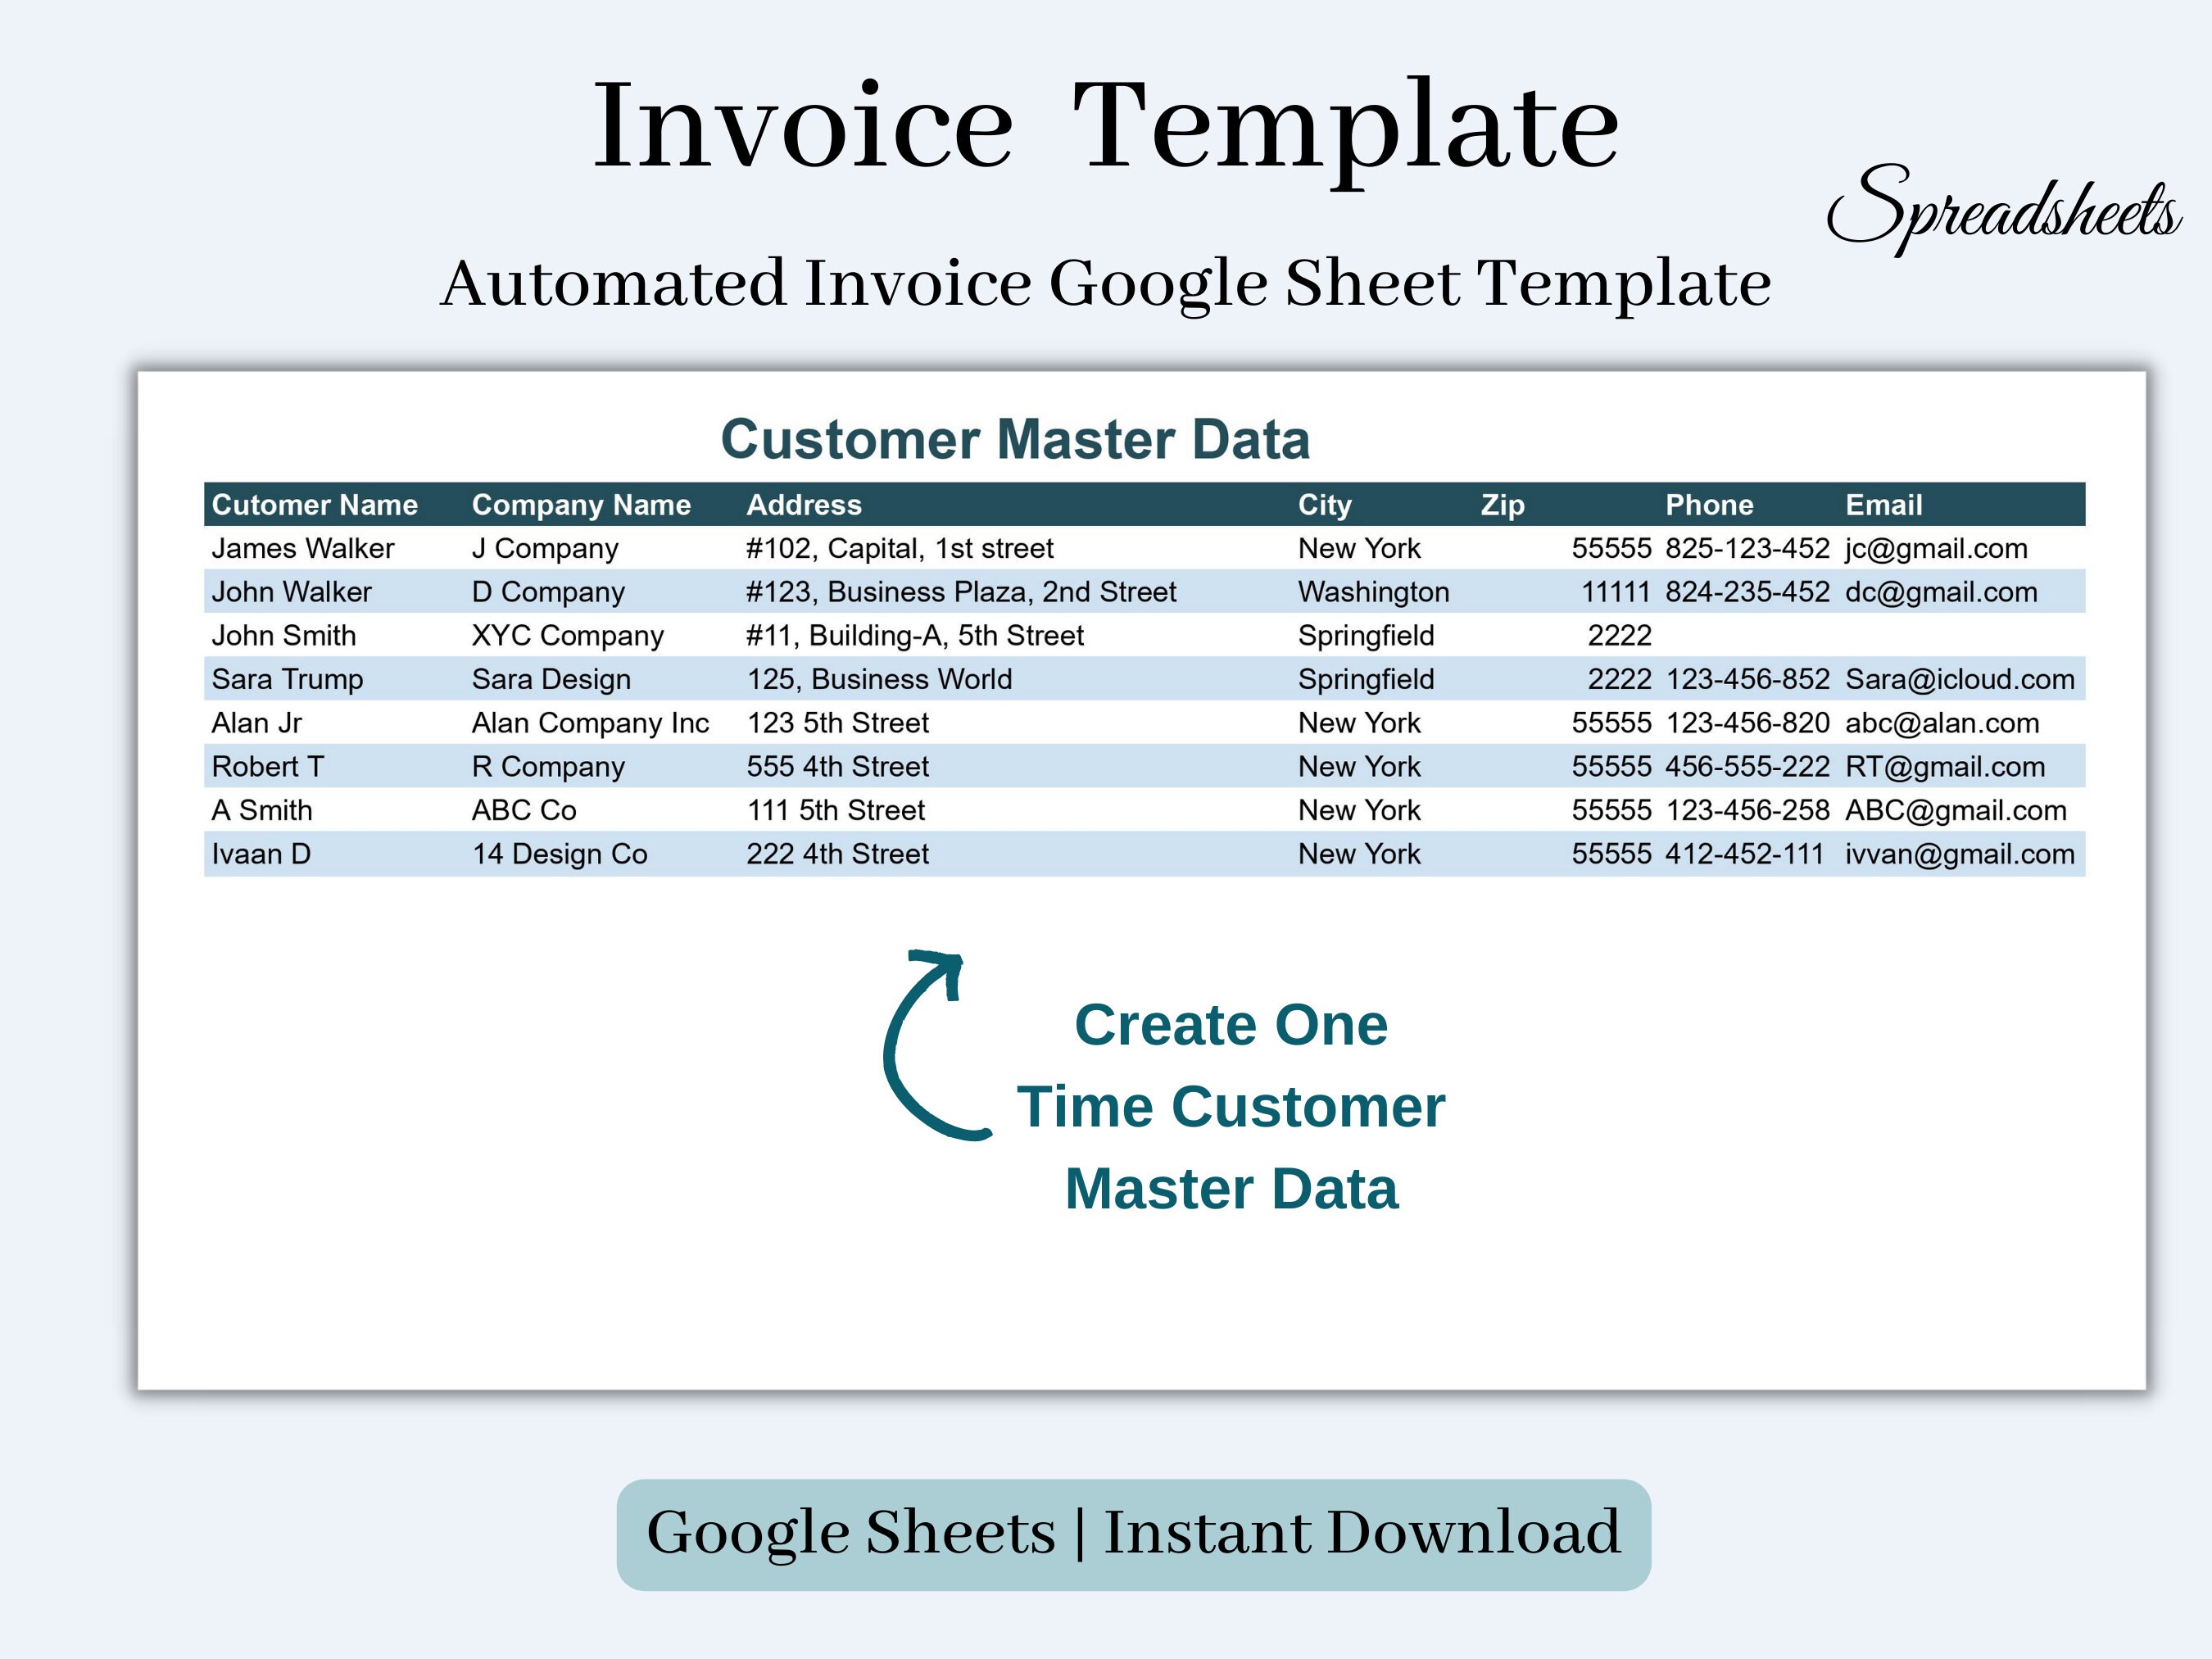Select New York city in James Walker row

[x=1359, y=548]
